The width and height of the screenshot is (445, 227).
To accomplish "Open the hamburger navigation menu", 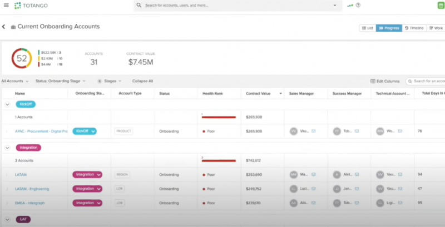I will [6, 5].
